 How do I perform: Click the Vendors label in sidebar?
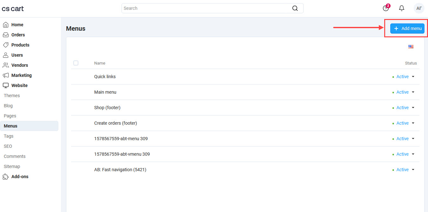tap(20, 65)
